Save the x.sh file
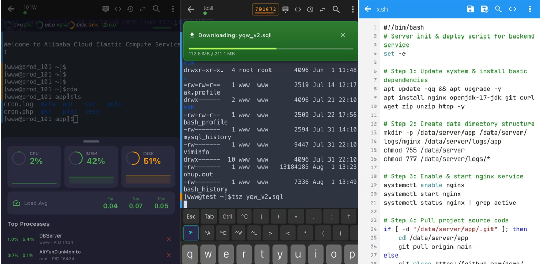 (x=470, y=10)
